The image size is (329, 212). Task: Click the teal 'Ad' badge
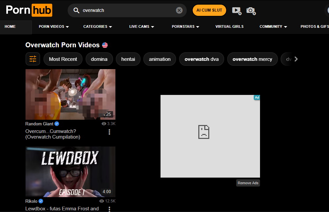point(257,98)
